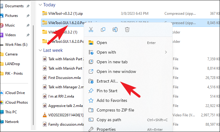This screenshot has width=220, height=132.
Task: Open Pictures in the navigation pane
Action: coord(11,16)
